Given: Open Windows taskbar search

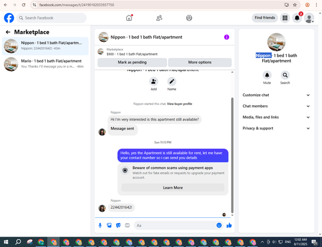Looking at the screenshot, I should point(18,242).
